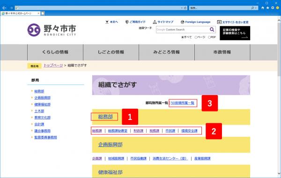Click the Google Custom Search field
This screenshot has width=281, height=178.
tap(182, 30)
